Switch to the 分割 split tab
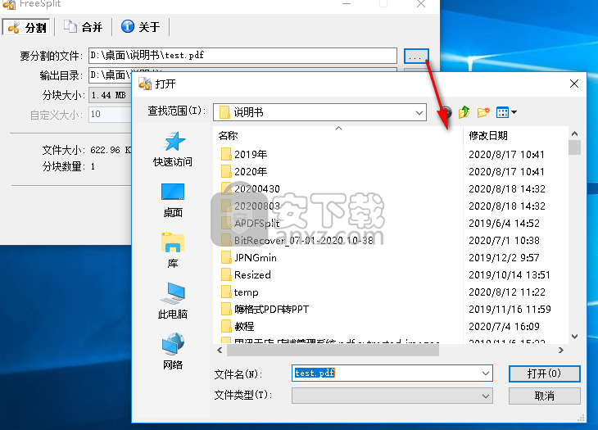 (26, 28)
